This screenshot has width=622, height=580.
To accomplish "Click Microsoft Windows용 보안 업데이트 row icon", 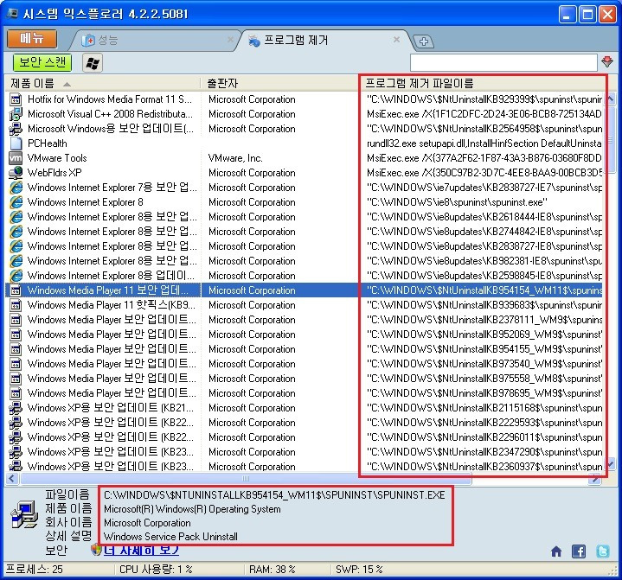I will [16, 129].
